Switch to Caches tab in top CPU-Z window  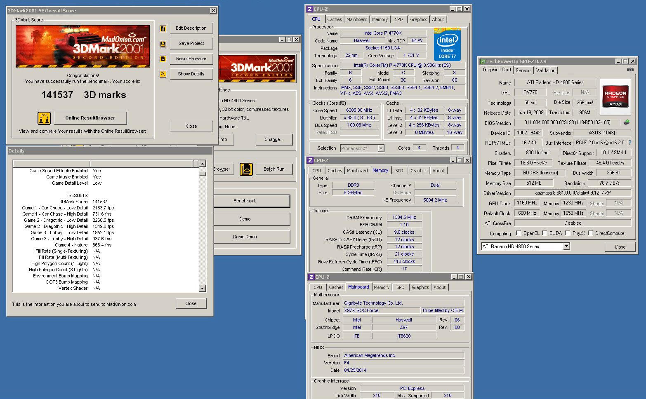click(335, 19)
